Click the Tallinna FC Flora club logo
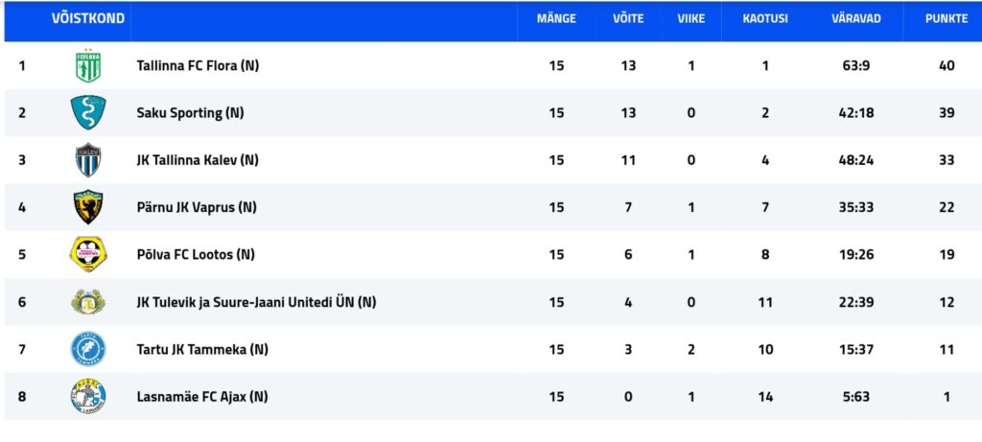Image resolution: width=982 pixels, height=442 pixels. pos(88,65)
